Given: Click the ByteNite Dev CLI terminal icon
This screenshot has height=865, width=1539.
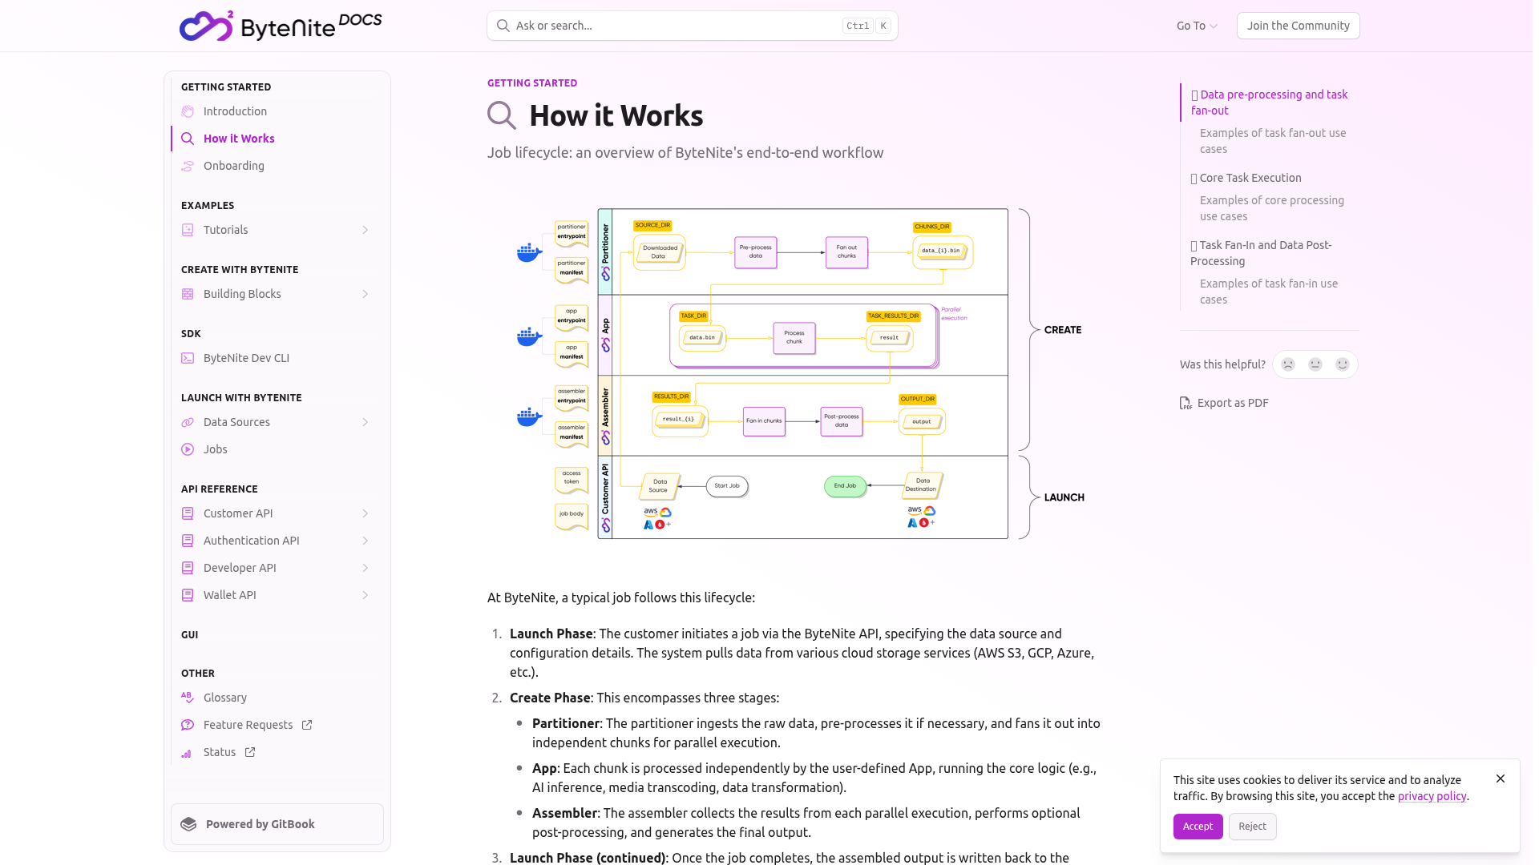Looking at the screenshot, I should 188,358.
